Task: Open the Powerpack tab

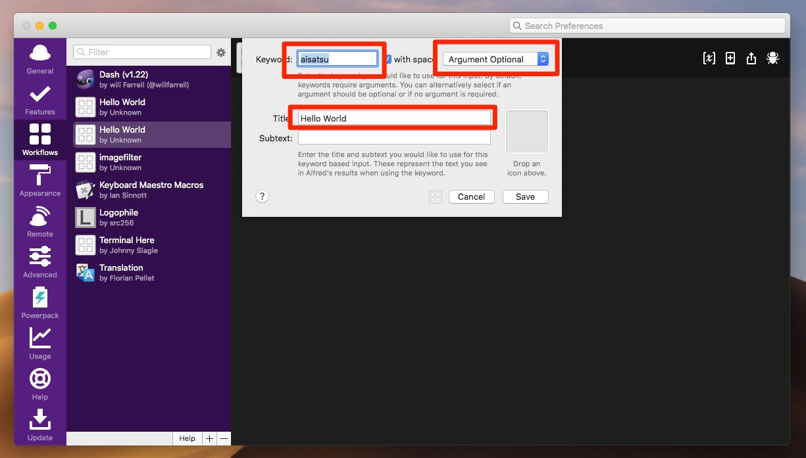Action: [40, 303]
